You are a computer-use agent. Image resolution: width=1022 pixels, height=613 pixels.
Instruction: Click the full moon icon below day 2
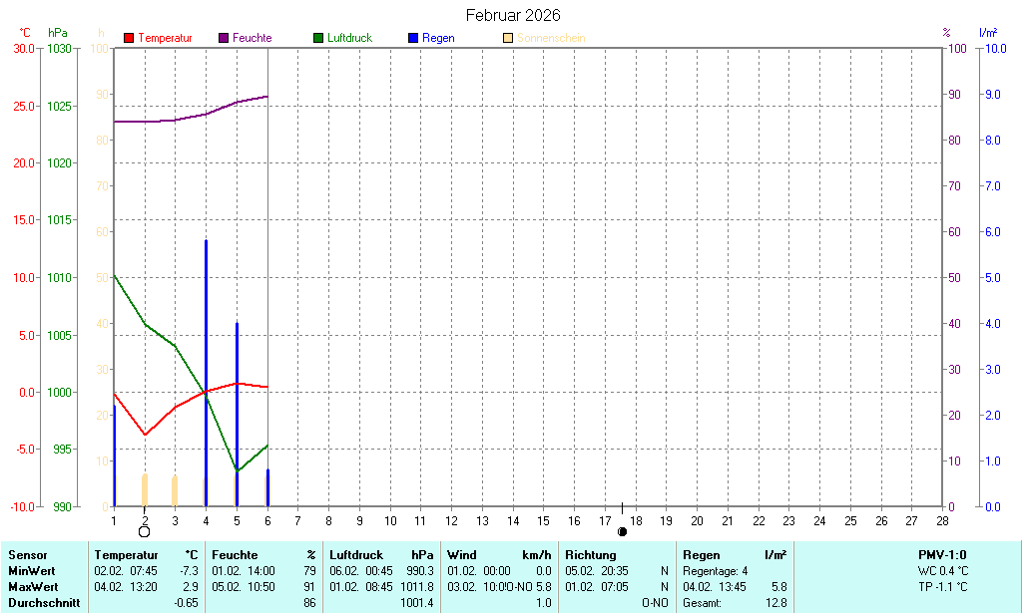144,531
